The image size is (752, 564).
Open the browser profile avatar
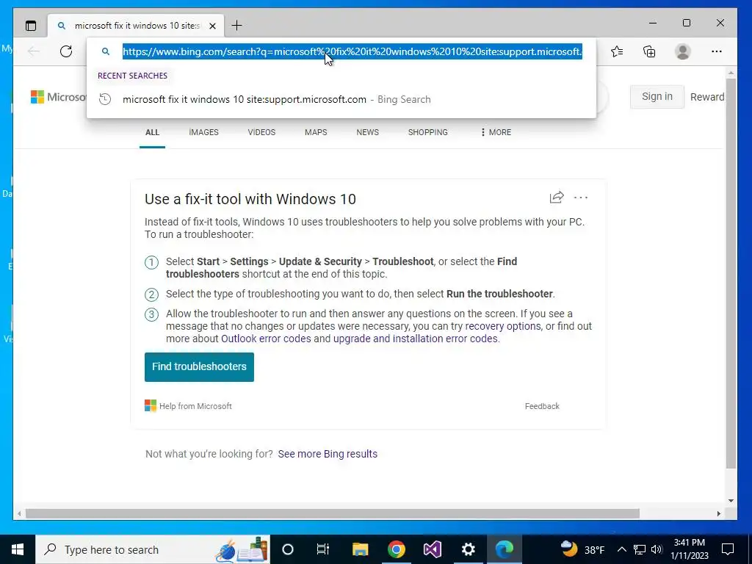pos(682,51)
